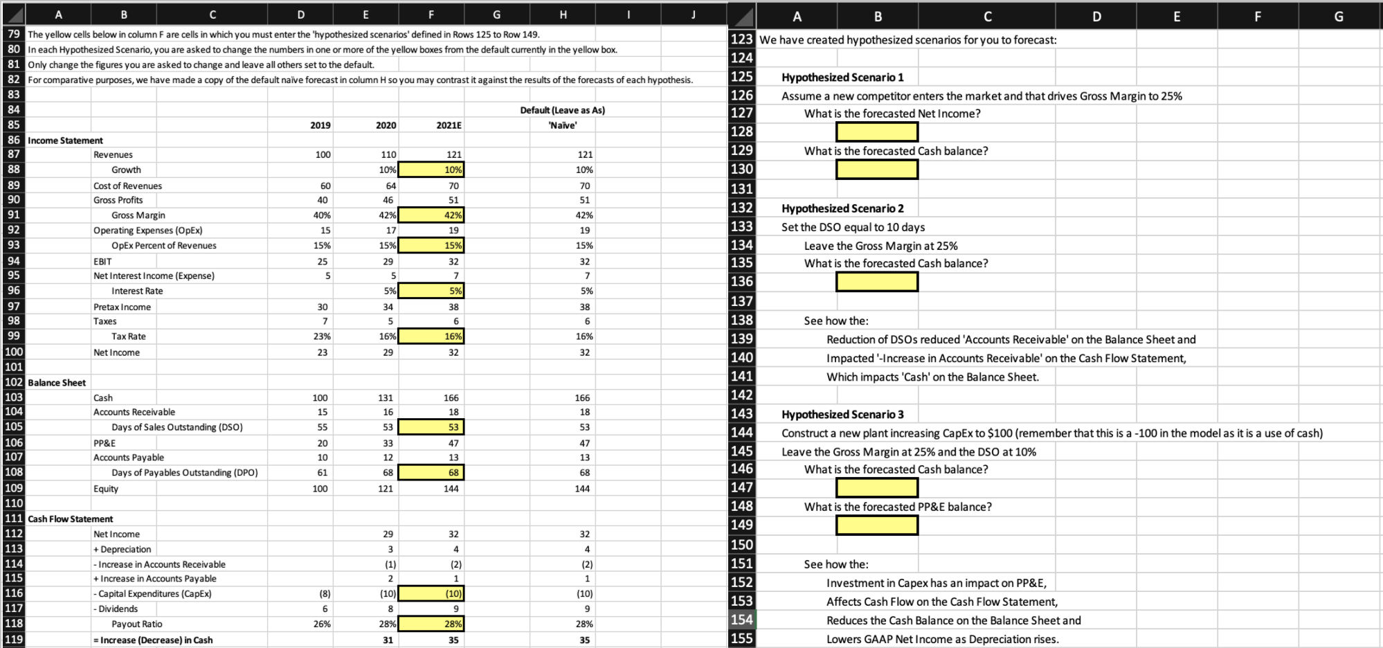Click Scenario 2 forecasted Cash balance answer box
1383x648 pixels.
tap(877, 281)
